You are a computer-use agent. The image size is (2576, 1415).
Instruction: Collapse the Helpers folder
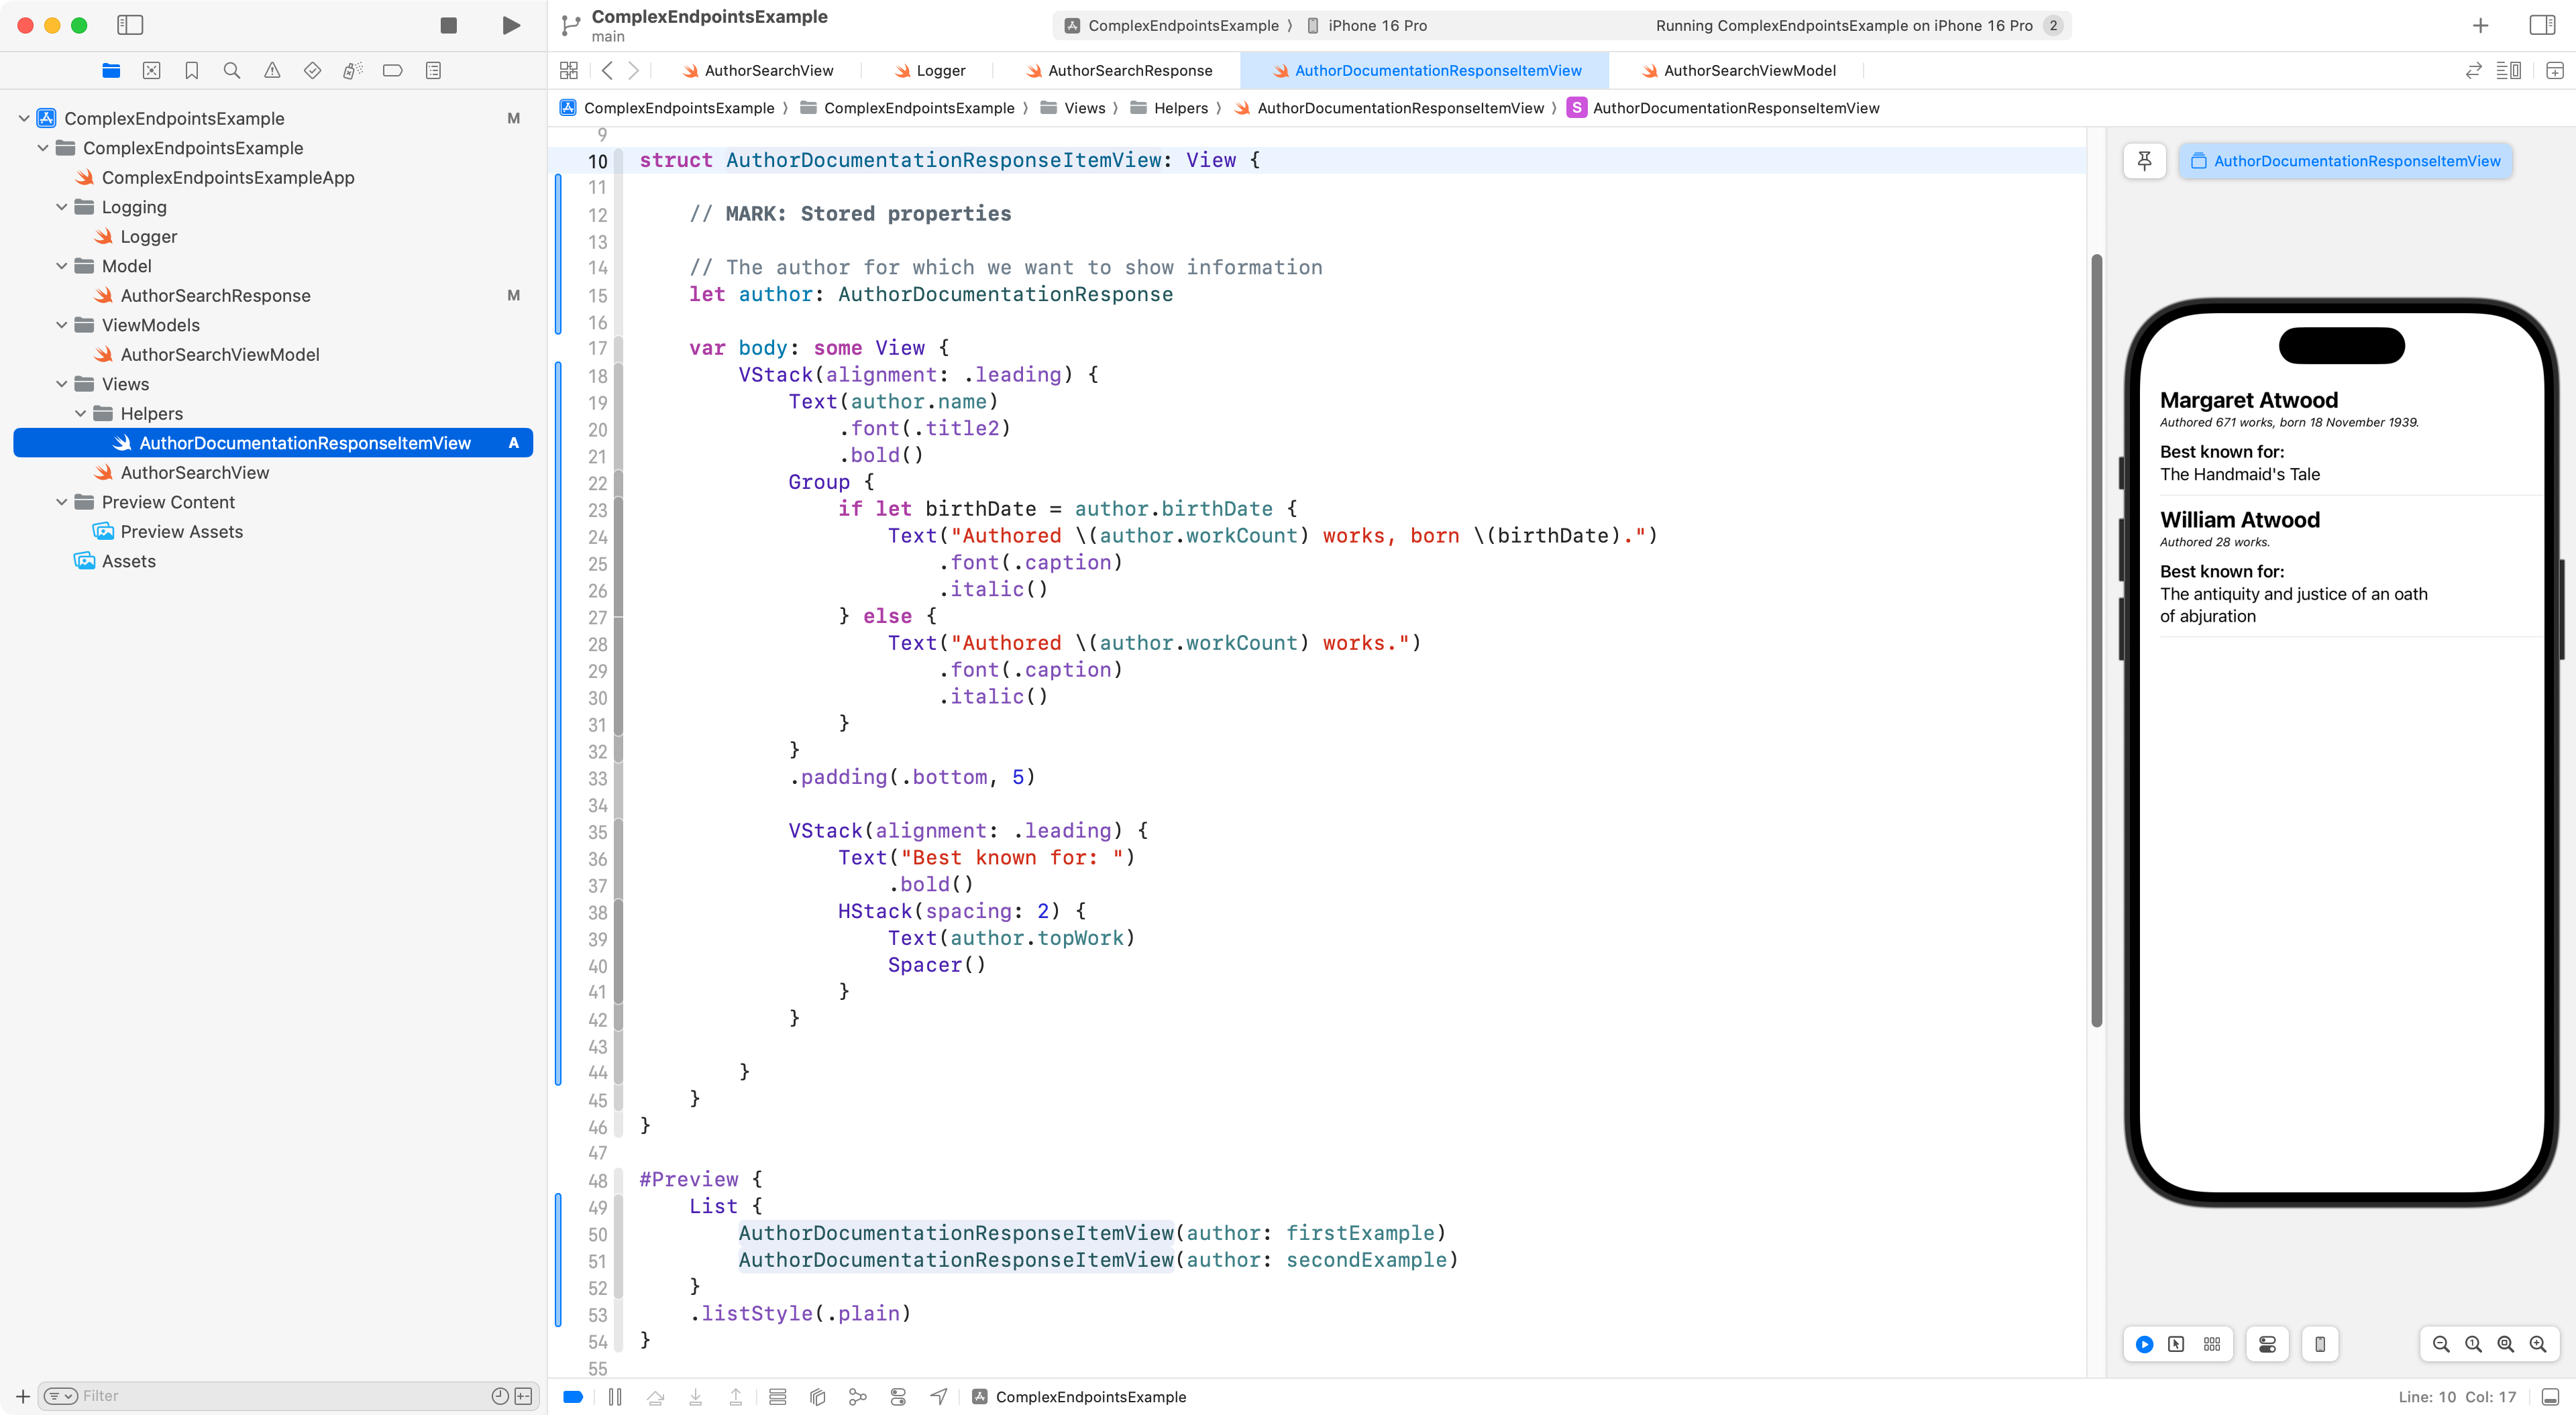[81, 413]
